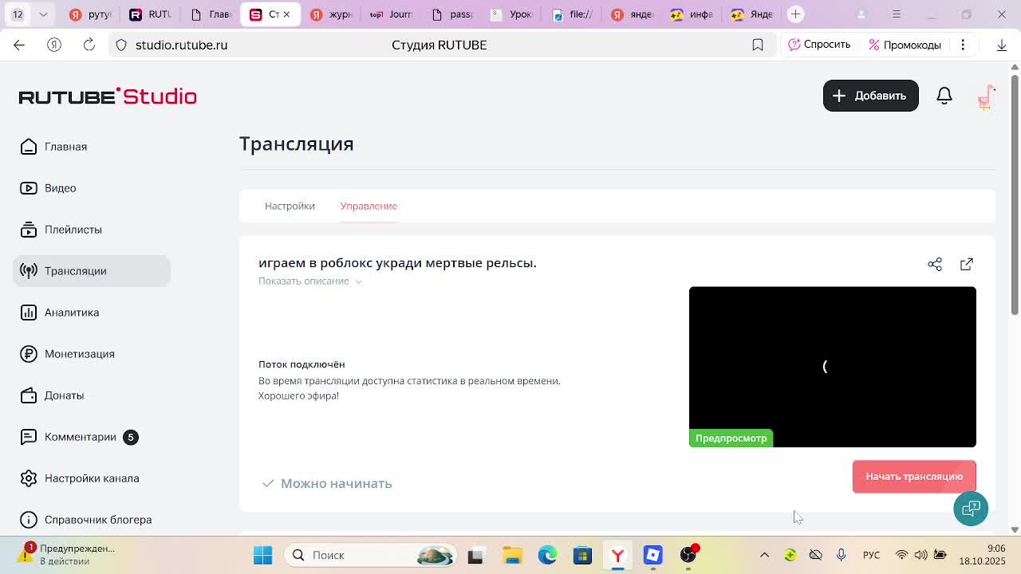Open Roblox from the taskbar
Screen dimensions: 1021x574
point(652,555)
